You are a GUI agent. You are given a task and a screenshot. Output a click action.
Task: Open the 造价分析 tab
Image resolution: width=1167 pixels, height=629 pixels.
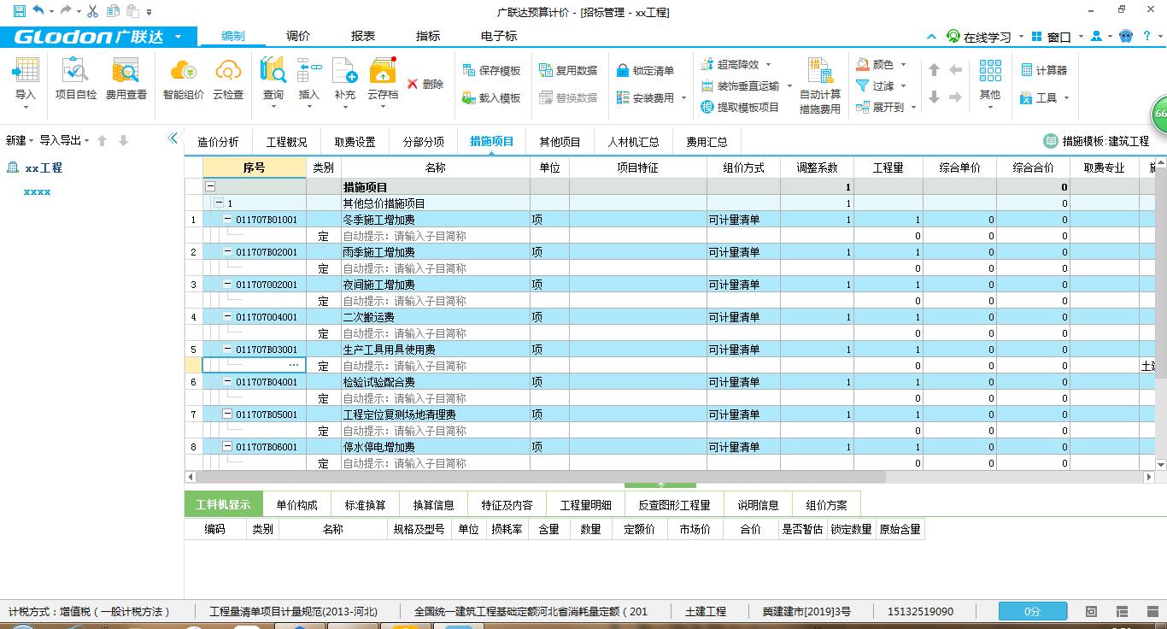pyautogui.click(x=219, y=142)
